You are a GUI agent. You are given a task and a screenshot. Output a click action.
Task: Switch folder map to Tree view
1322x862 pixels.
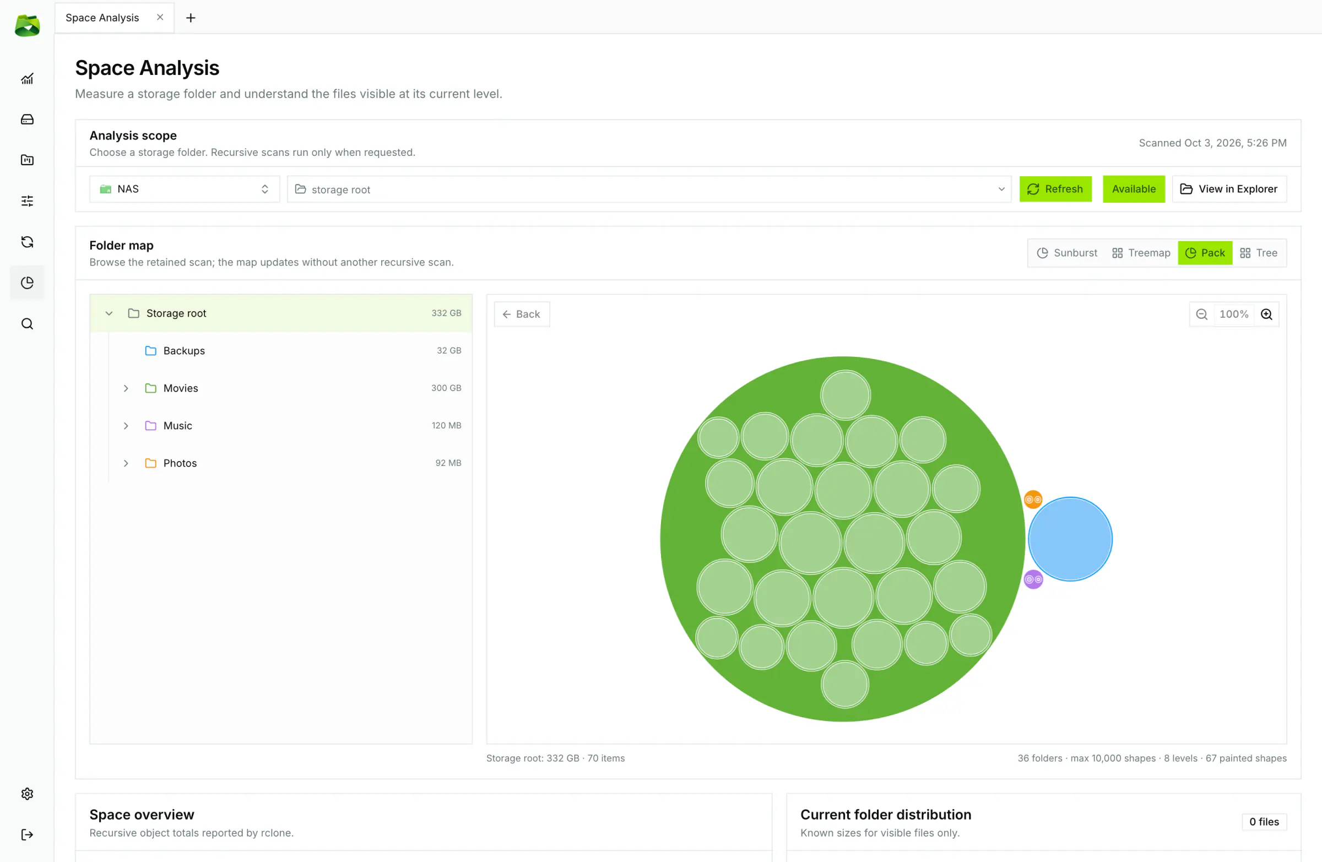pyautogui.click(x=1259, y=253)
